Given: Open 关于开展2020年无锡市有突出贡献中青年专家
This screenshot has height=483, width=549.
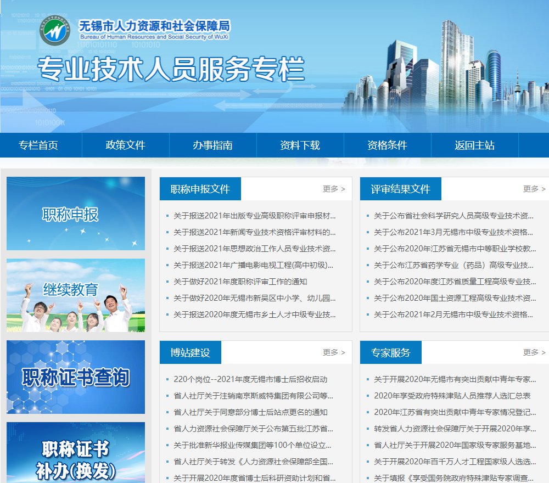Looking at the screenshot, I should [x=455, y=379].
